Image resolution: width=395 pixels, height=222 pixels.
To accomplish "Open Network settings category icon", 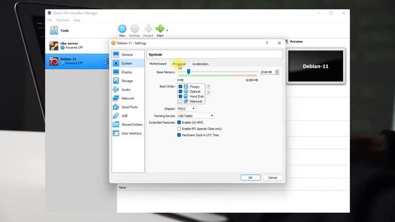I will [116, 98].
